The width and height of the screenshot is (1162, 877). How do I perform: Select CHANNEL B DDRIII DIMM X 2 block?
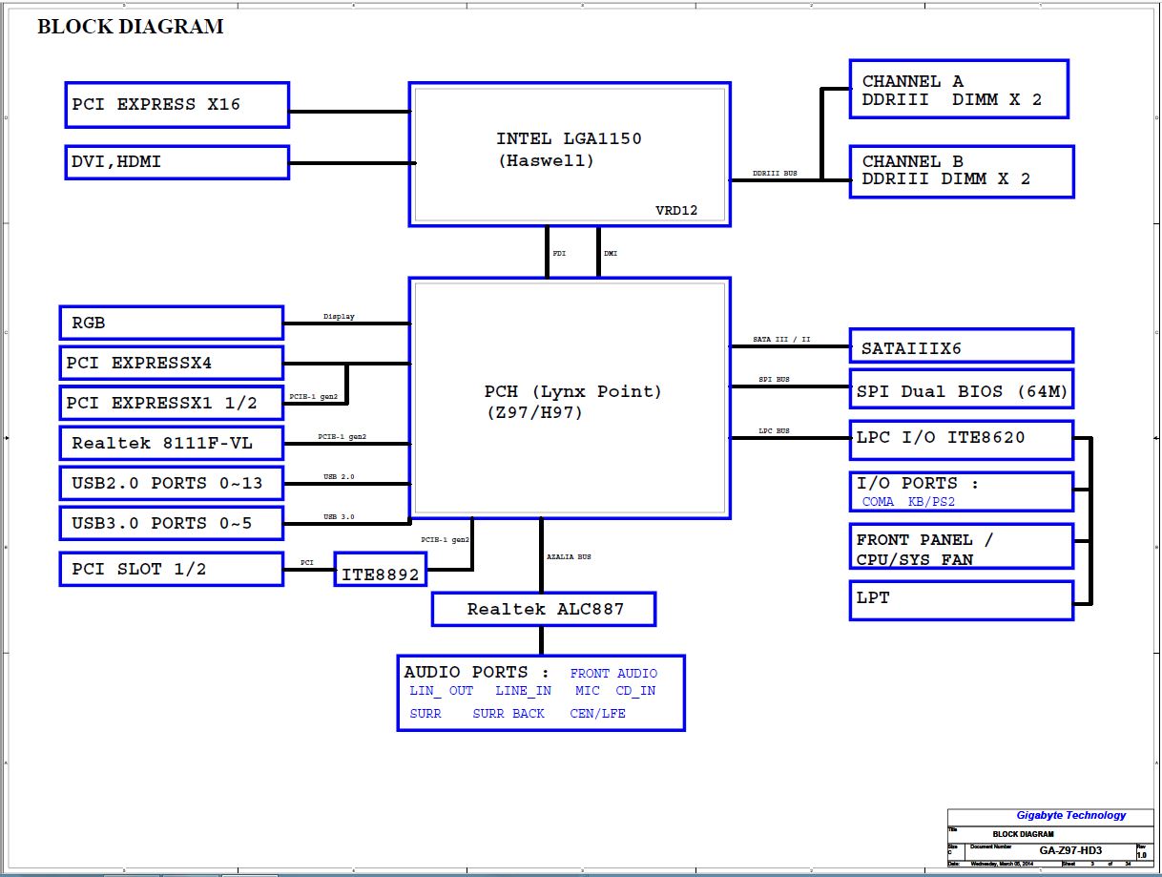(961, 172)
